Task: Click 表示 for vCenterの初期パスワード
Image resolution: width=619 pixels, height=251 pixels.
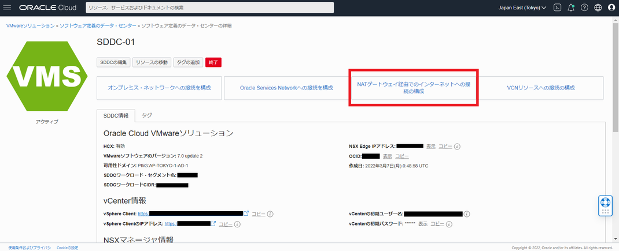Action: [423, 224]
